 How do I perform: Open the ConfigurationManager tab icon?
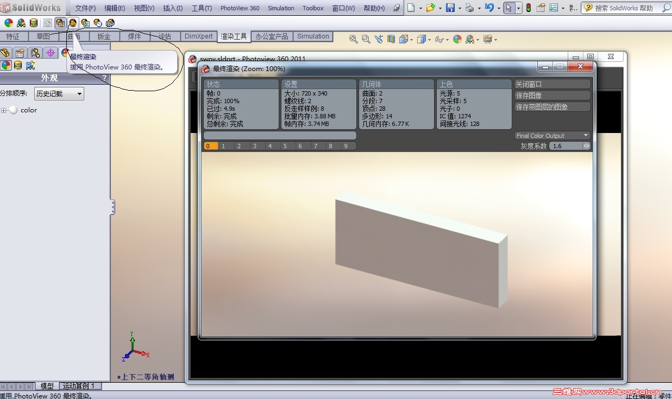click(35, 53)
